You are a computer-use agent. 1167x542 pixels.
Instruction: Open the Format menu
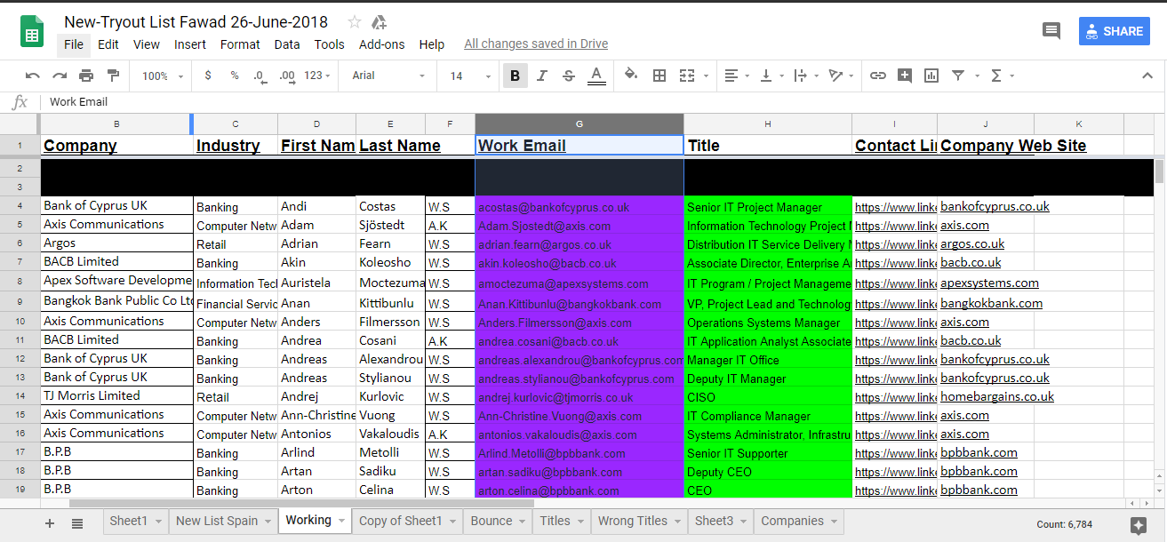click(x=238, y=44)
